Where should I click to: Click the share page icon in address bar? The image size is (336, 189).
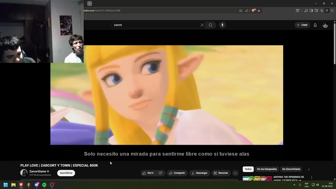[247, 10]
